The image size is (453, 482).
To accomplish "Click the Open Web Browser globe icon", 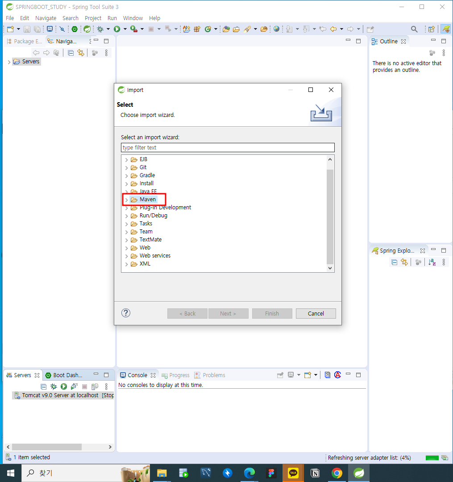I will click(277, 29).
